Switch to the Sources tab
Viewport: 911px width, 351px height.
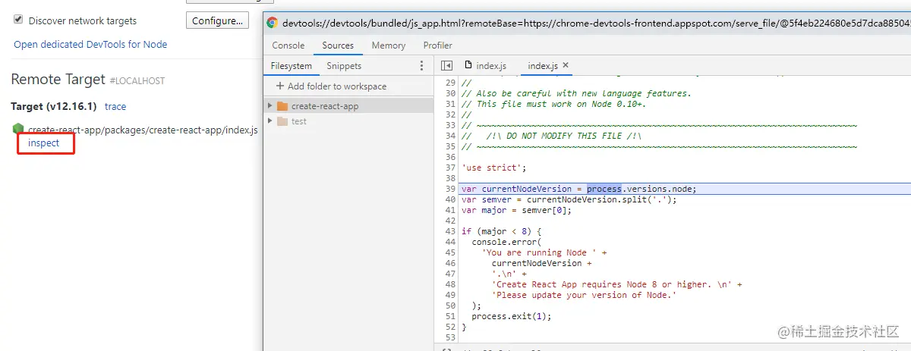338,45
